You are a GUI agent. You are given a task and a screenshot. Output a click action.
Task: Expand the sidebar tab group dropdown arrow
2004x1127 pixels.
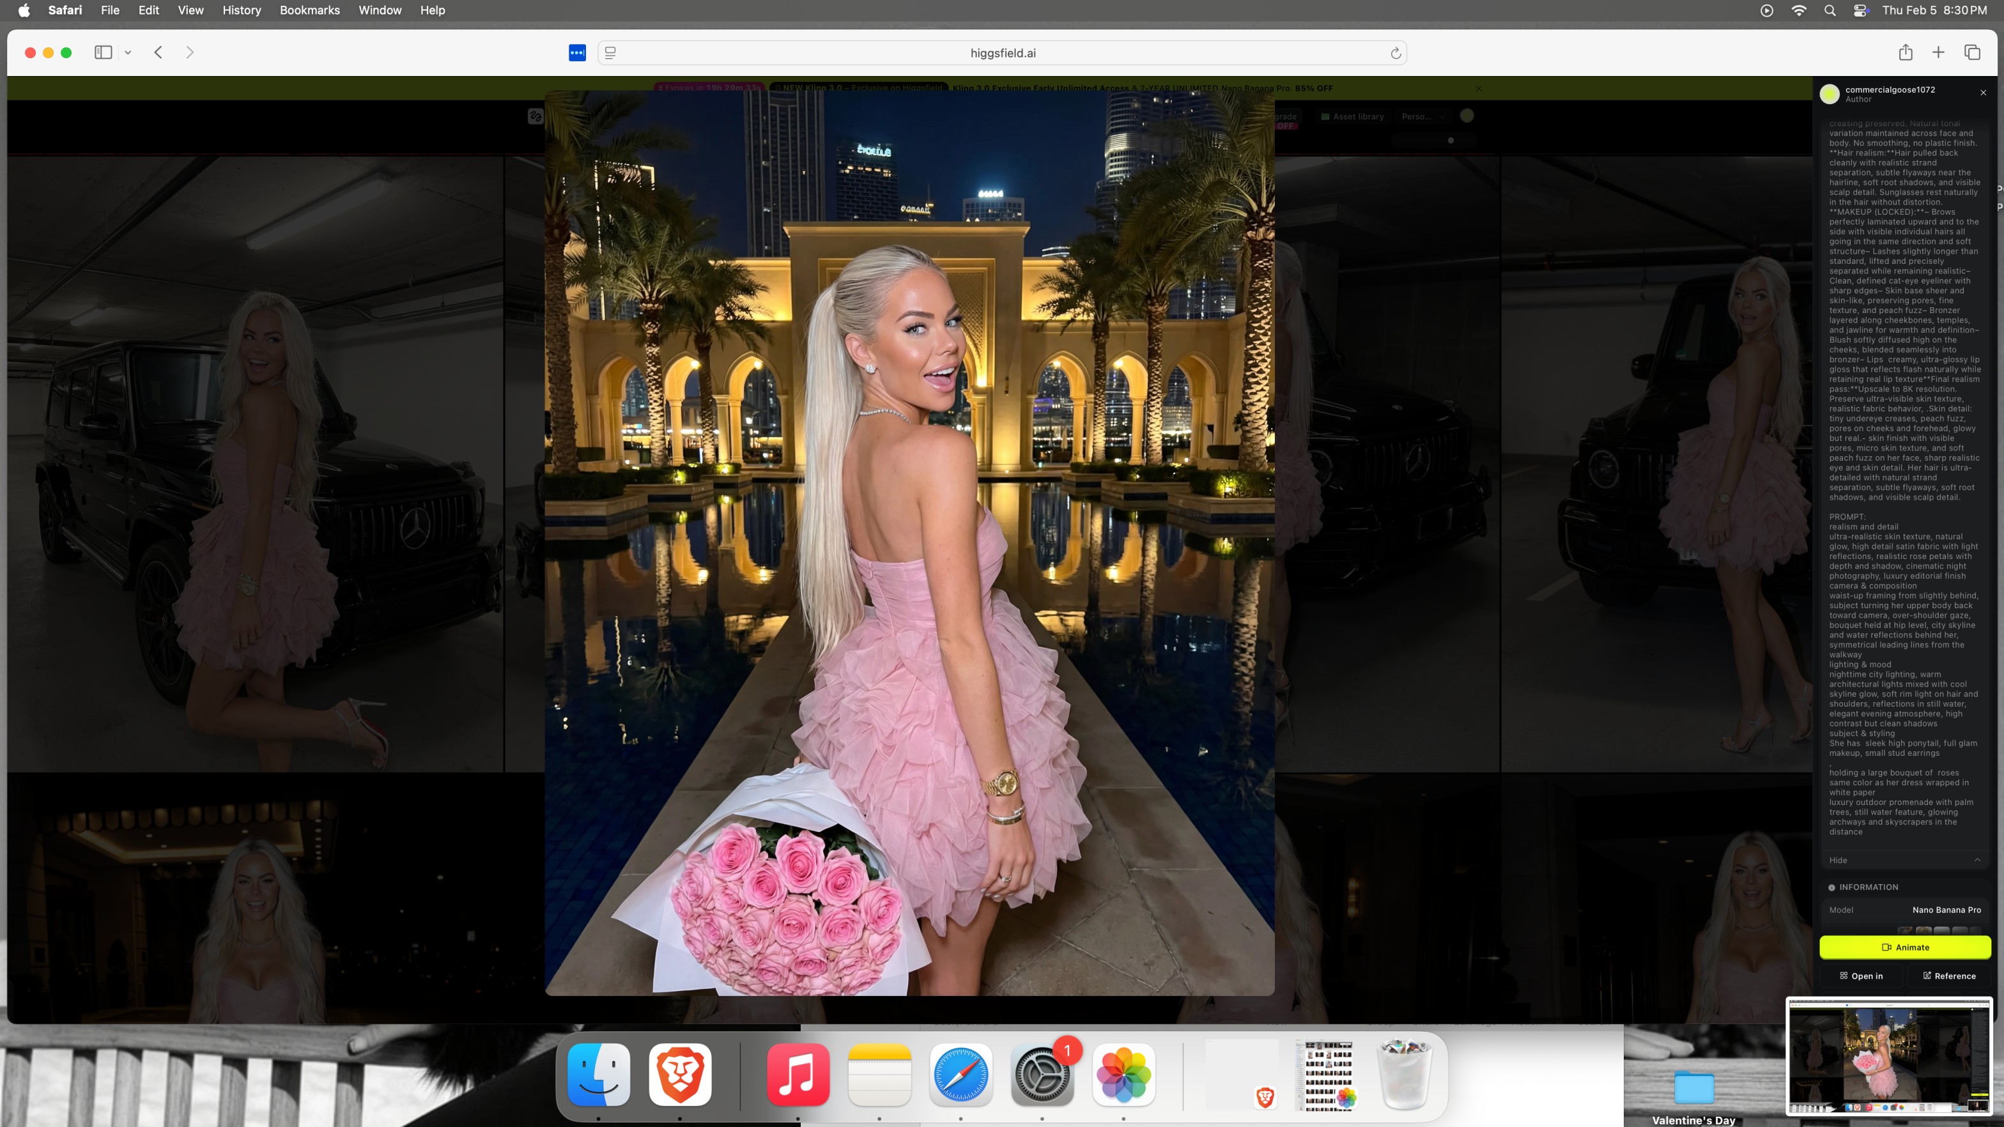click(x=128, y=52)
